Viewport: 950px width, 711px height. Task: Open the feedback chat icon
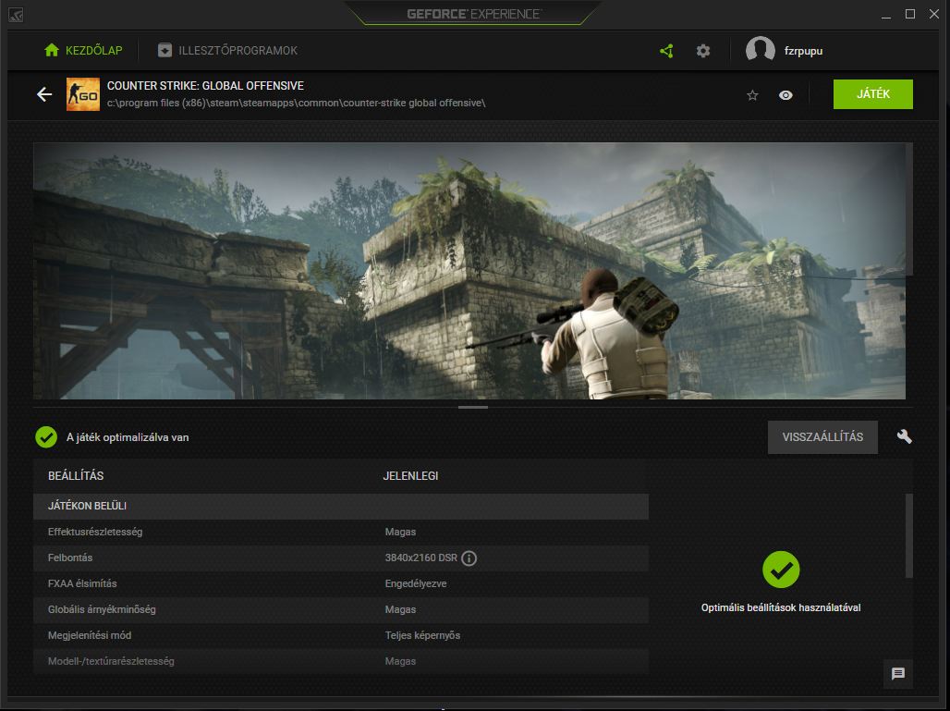pos(898,673)
